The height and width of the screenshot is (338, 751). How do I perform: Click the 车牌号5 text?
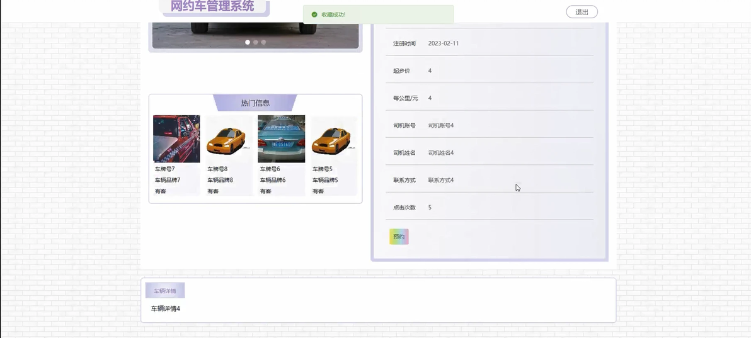click(323, 169)
